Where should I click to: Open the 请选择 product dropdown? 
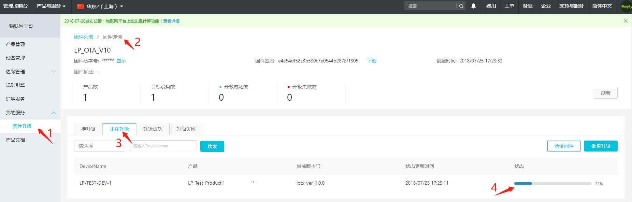click(x=99, y=146)
